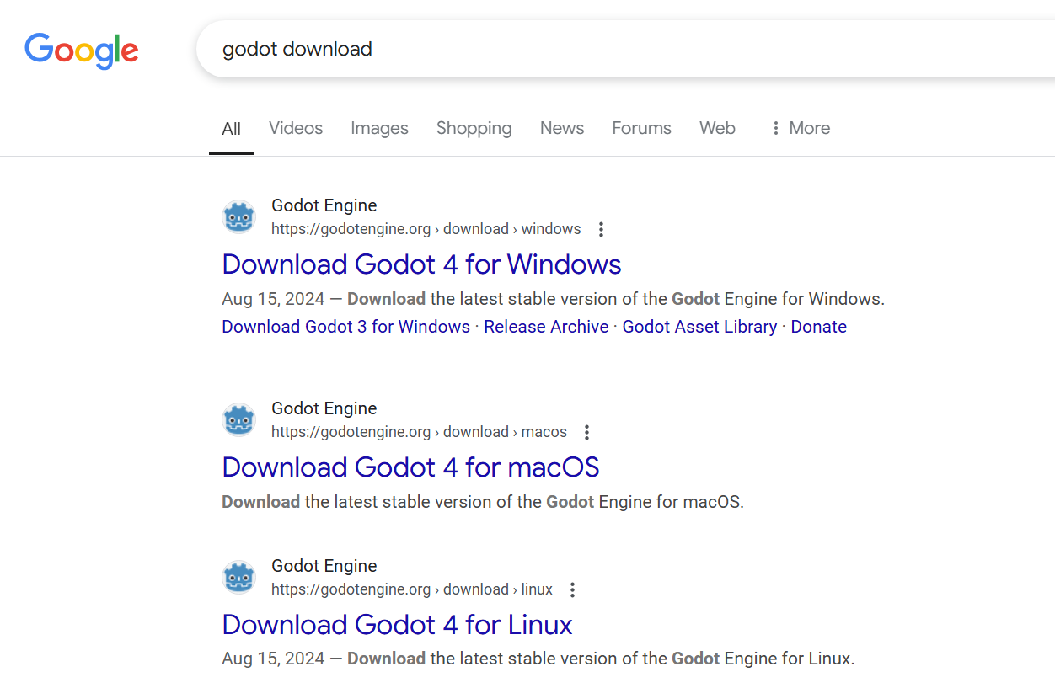Expand the More search filters menu
This screenshot has height=688, width=1055.
pyautogui.click(x=801, y=128)
